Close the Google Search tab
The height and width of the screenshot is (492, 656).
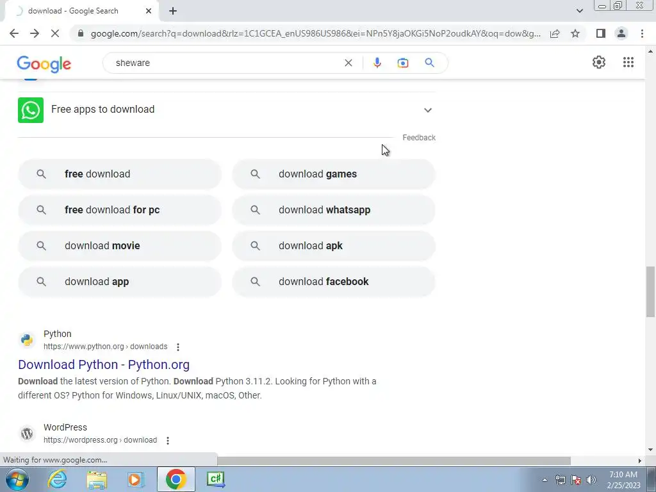coord(149,11)
